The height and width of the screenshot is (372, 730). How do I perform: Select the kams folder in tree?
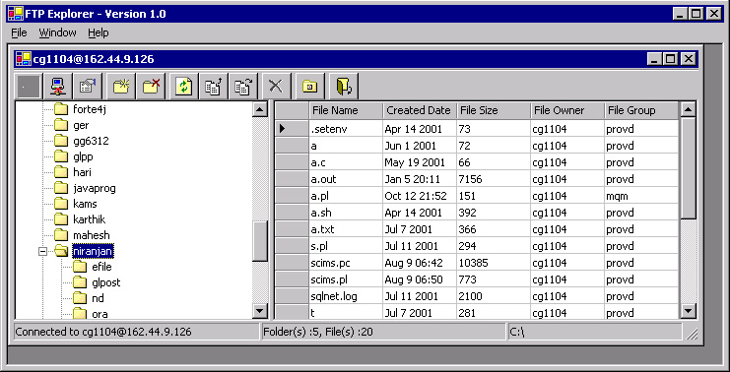tap(85, 204)
